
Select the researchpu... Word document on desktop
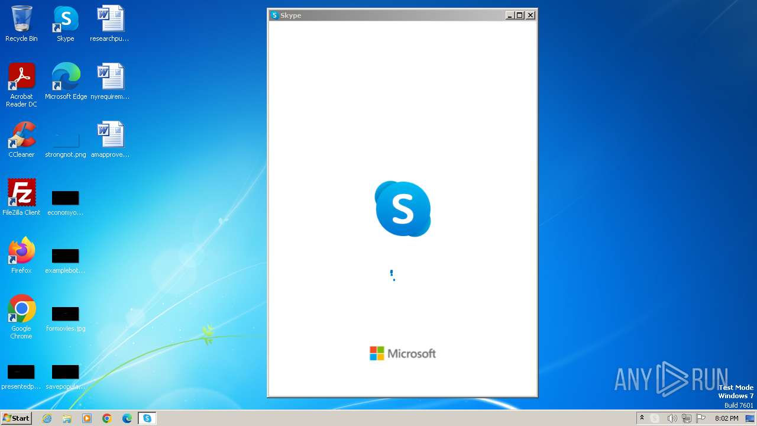click(110, 24)
